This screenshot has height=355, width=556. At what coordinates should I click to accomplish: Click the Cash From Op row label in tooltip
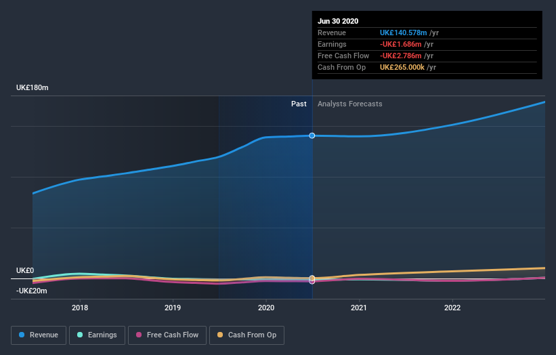coord(341,67)
